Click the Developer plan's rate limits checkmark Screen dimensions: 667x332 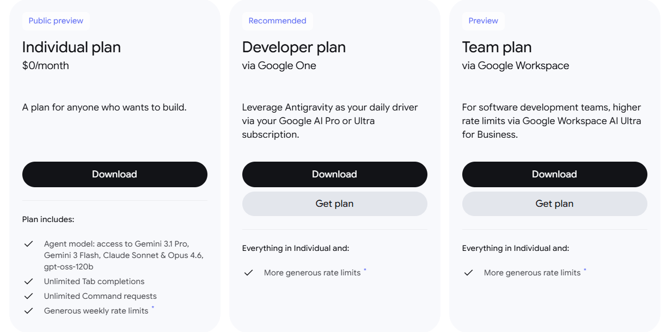(249, 273)
